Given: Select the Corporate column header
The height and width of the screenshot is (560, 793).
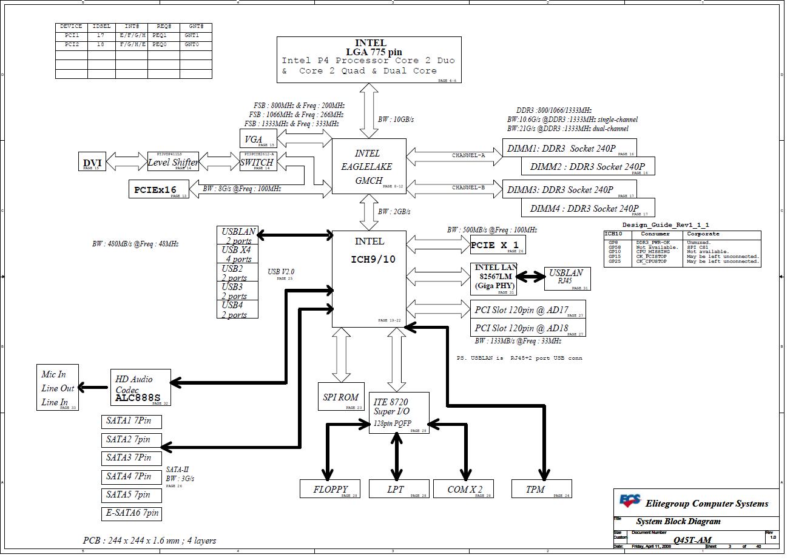Looking at the screenshot, I should [703, 234].
